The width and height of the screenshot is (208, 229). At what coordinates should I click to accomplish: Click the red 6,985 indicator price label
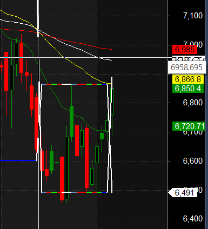185,50
